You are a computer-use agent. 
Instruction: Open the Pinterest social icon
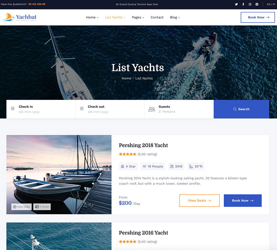point(257,4)
